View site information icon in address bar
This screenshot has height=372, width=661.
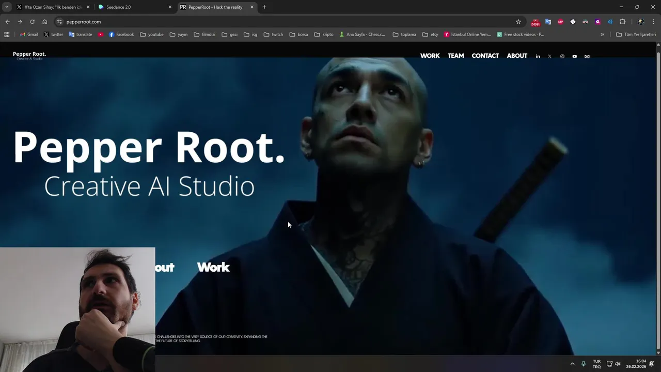[59, 22]
